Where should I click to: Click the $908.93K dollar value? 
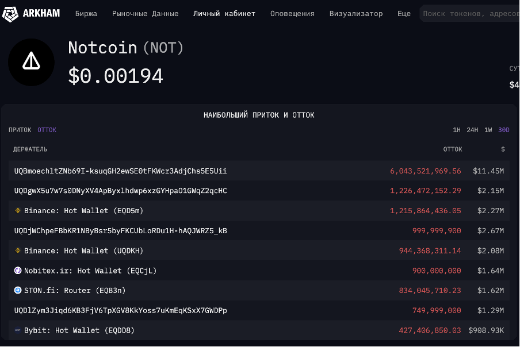[486, 330]
